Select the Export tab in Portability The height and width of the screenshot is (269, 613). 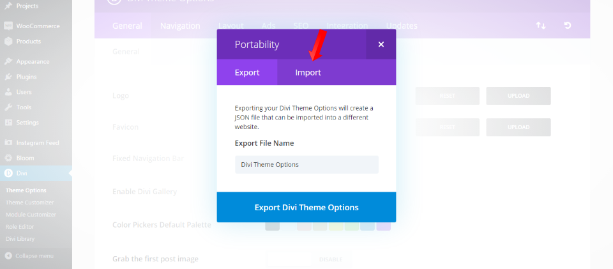click(x=247, y=72)
